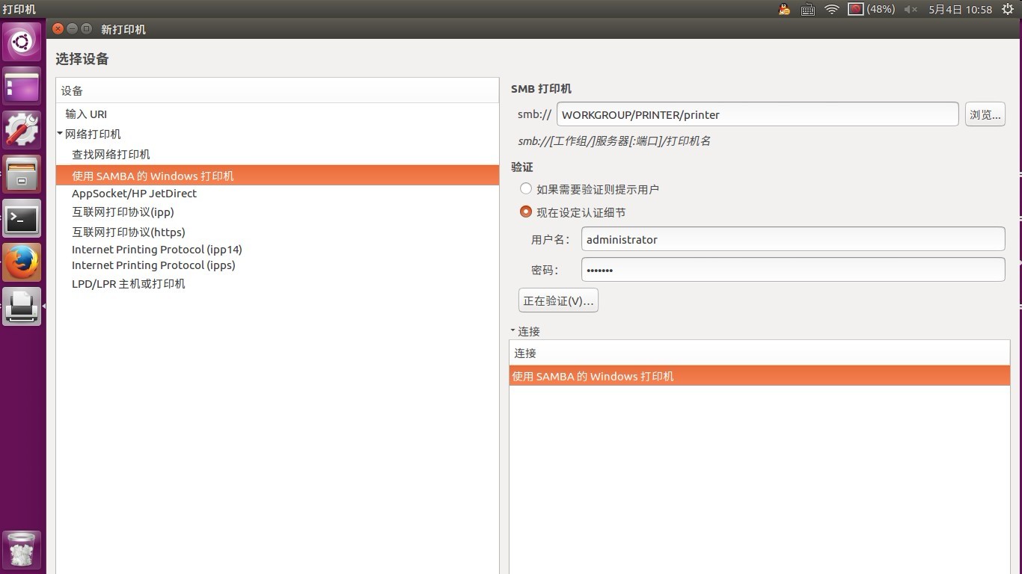Open the sound volume indicator

tap(911, 9)
